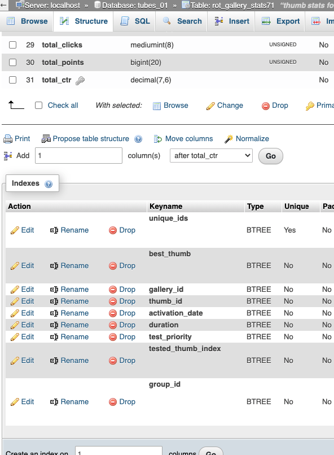Tick the Check all checkbox
The image size is (334, 455).
click(x=38, y=106)
